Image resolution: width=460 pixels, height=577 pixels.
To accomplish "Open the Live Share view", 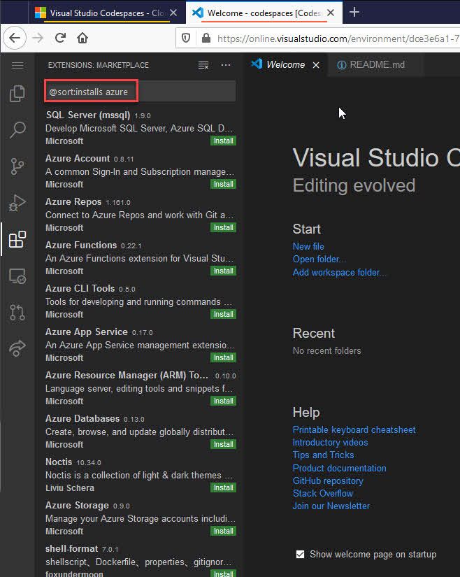I will coord(17,348).
